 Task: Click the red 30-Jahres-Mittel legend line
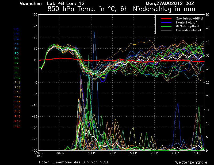point(166,18)
